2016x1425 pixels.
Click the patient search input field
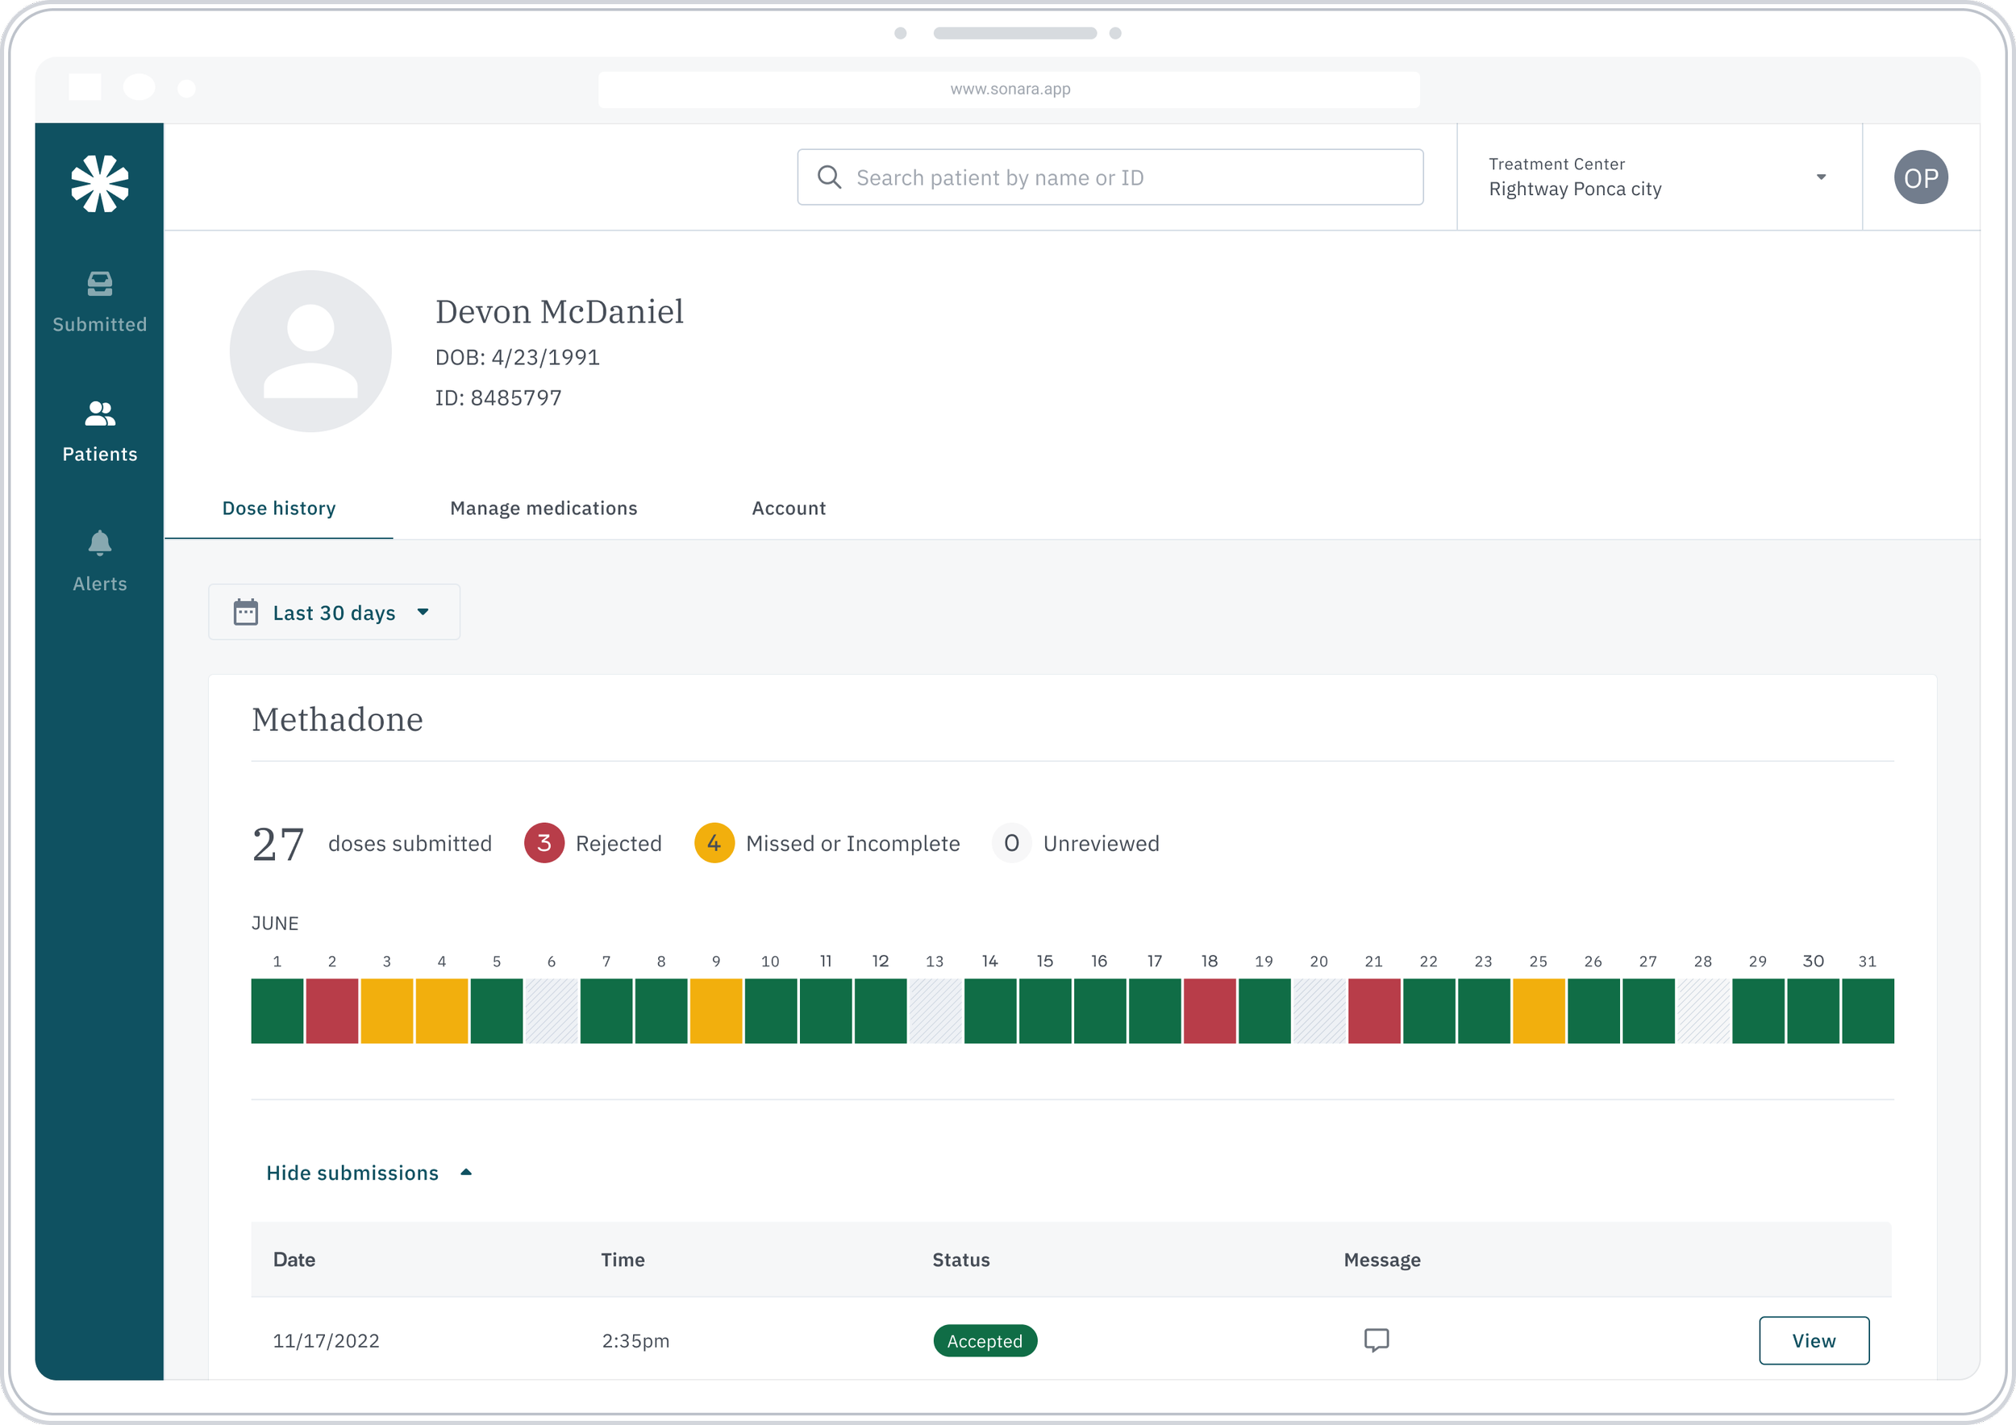[1110, 177]
